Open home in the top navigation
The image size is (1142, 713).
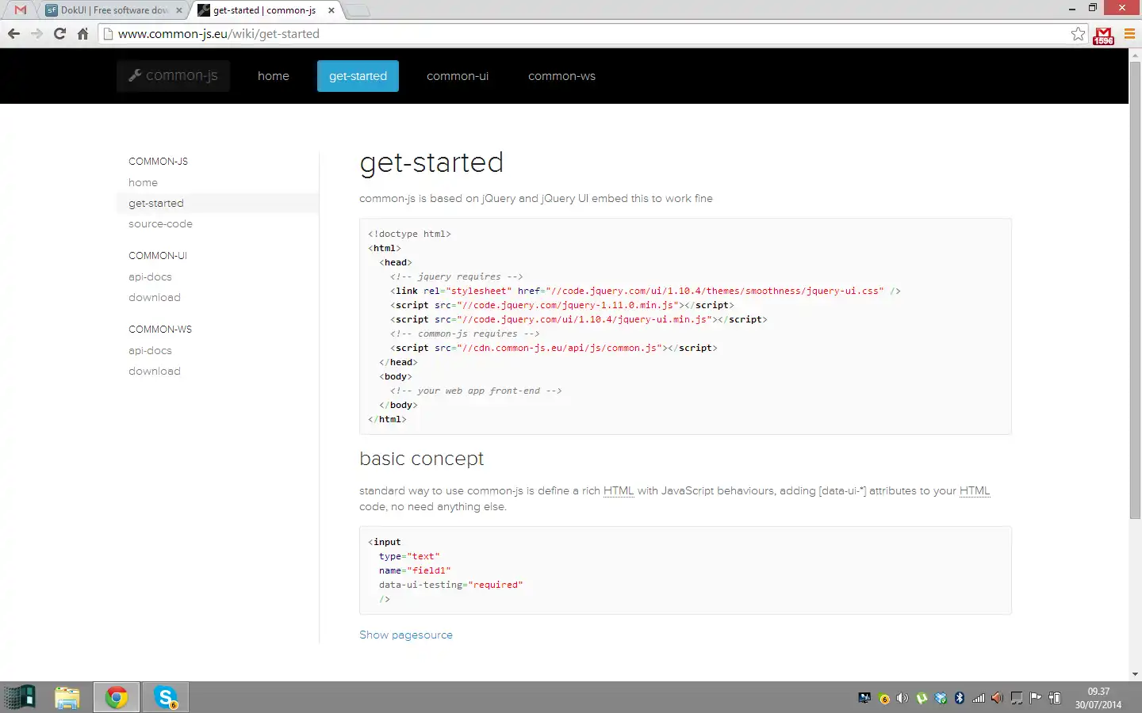pos(274,76)
